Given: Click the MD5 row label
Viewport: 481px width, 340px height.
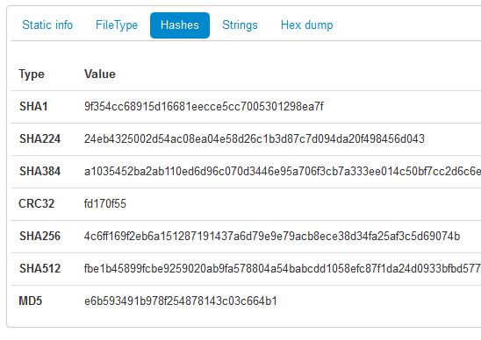Looking at the screenshot, I should click(31, 301).
